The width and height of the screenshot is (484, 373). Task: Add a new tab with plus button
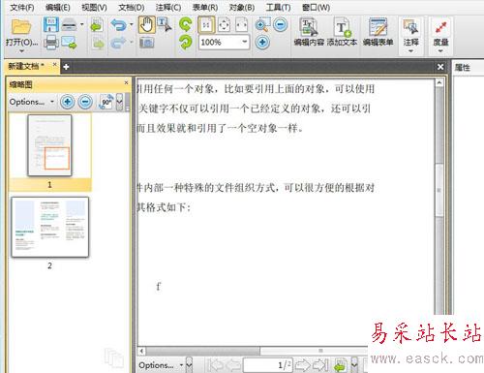coord(66,67)
